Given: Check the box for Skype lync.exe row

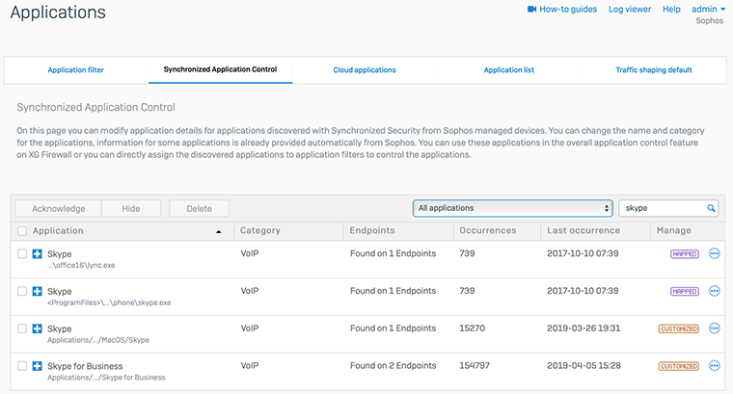Looking at the screenshot, I should [22, 253].
